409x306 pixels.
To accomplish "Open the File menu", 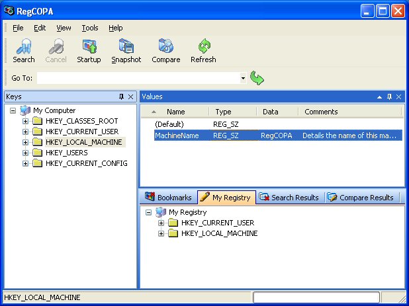I will (18, 28).
